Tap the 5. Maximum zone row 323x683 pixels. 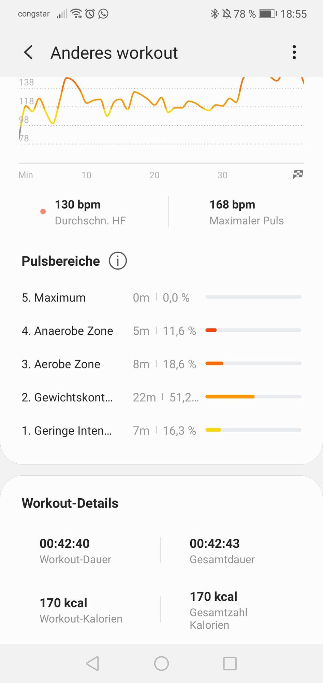click(161, 297)
